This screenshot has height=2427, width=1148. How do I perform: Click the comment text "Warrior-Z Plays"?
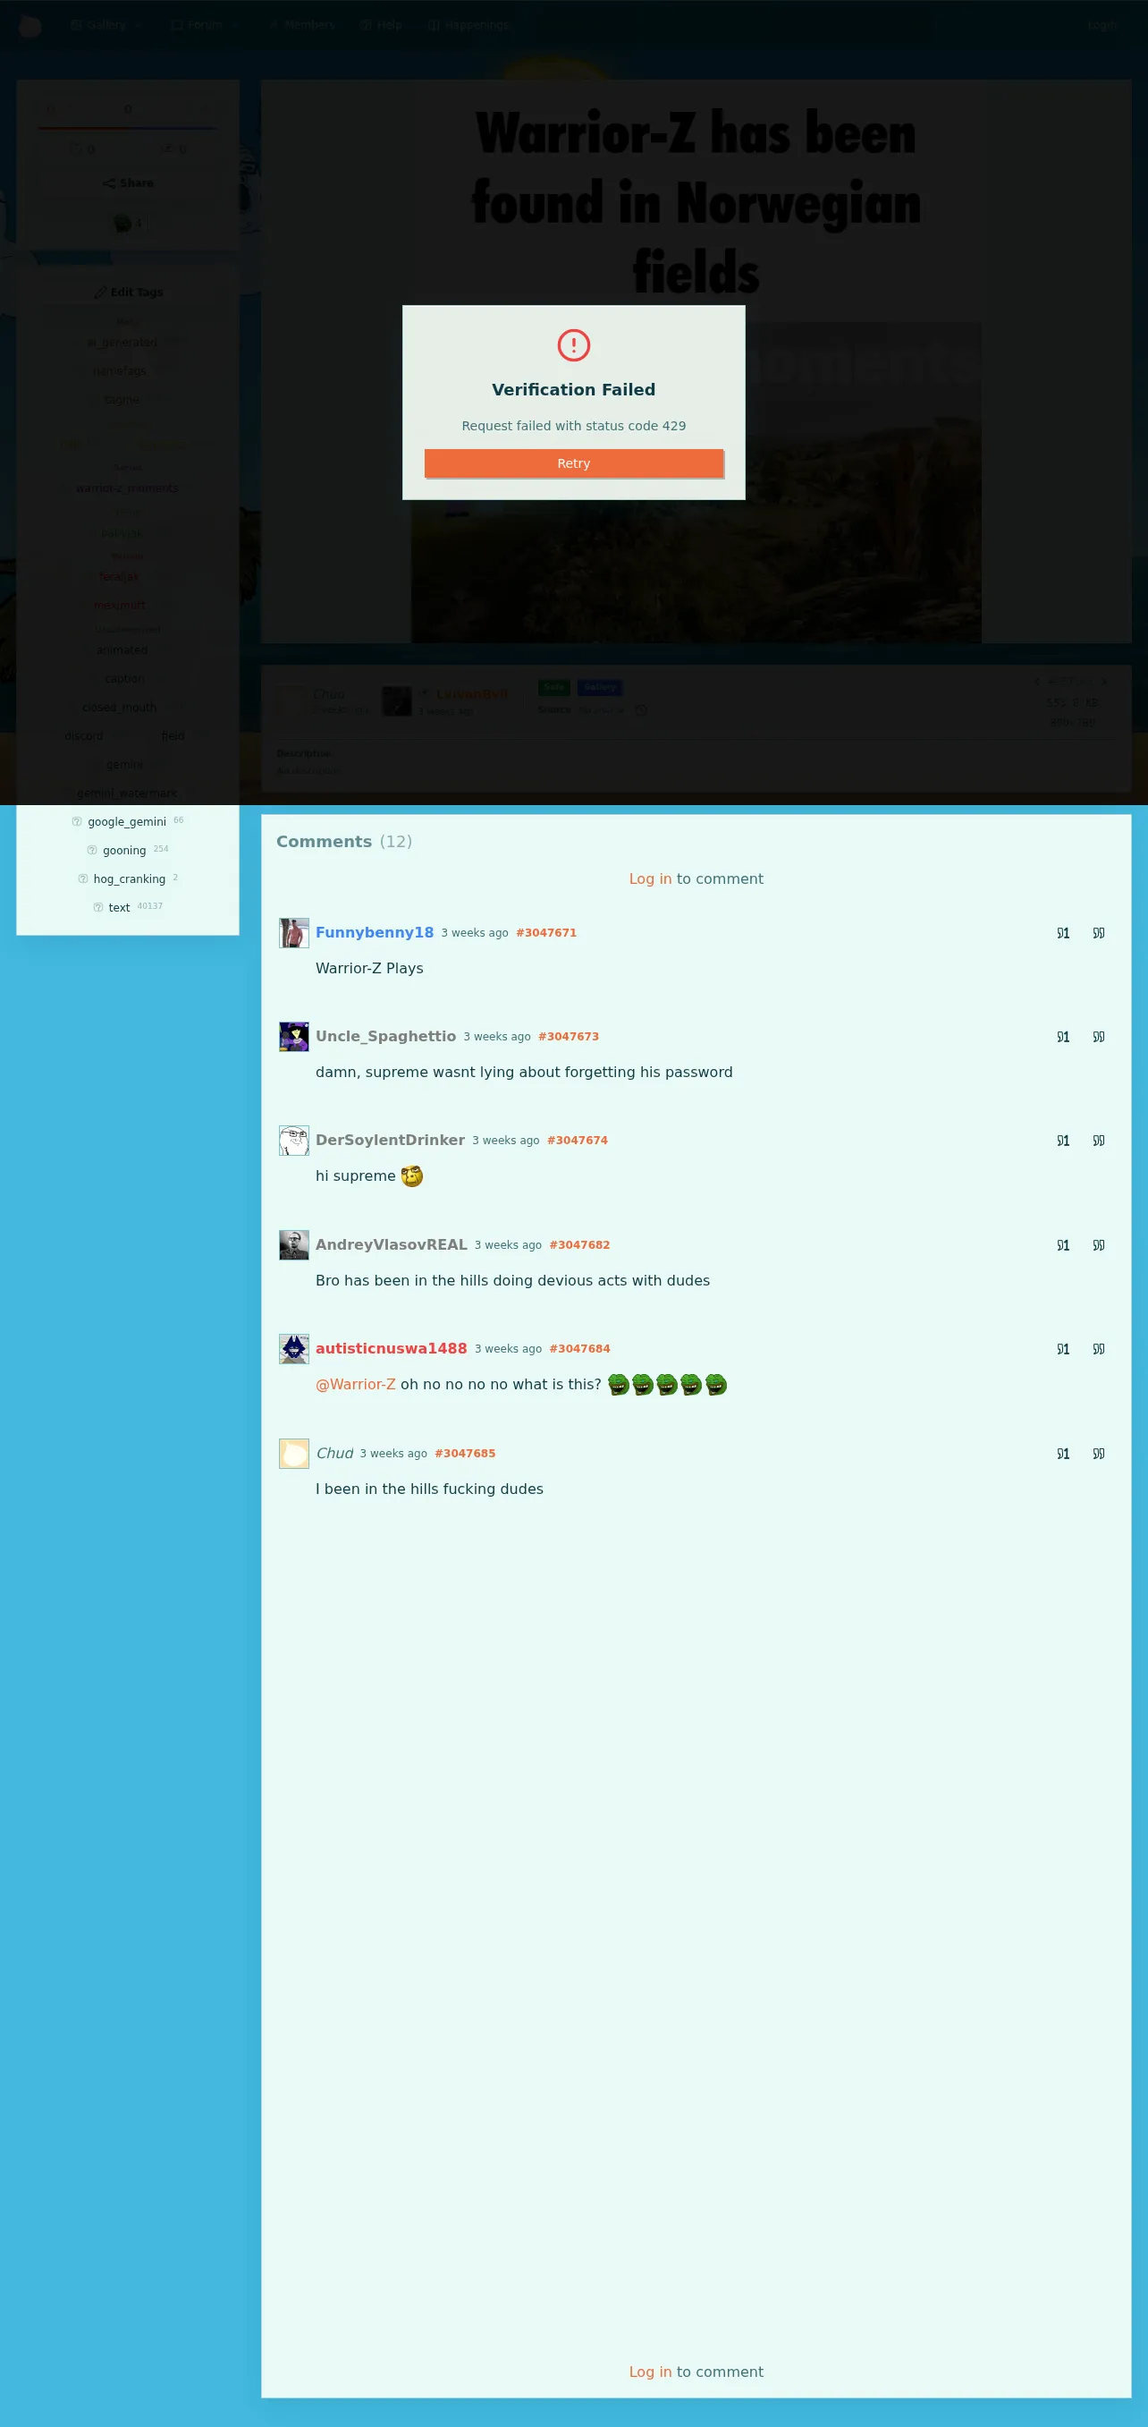[x=369, y=968]
